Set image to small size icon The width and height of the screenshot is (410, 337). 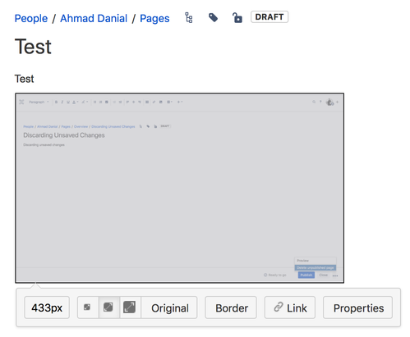(x=88, y=307)
